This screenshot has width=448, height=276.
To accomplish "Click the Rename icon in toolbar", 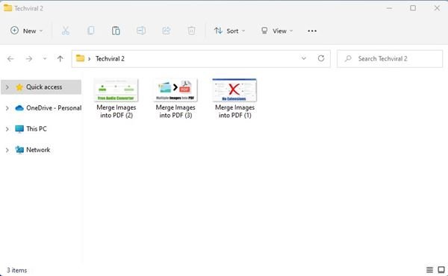I will pyautogui.click(x=141, y=31).
